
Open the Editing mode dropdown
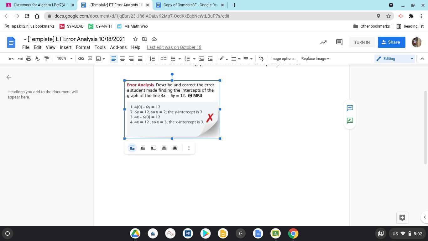click(x=395, y=59)
